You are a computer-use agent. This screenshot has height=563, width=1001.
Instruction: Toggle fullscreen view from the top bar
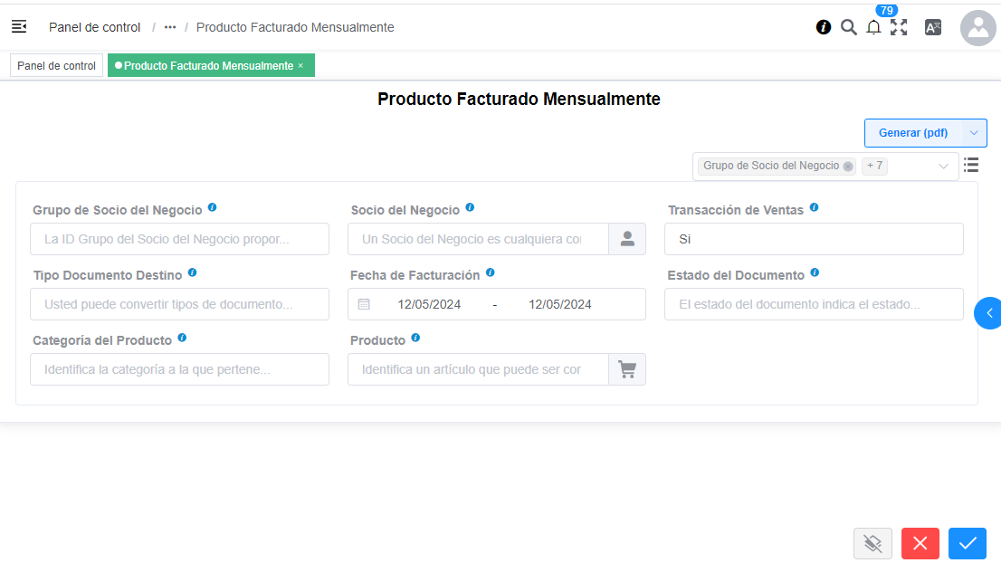pyautogui.click(x=899, y=27)
